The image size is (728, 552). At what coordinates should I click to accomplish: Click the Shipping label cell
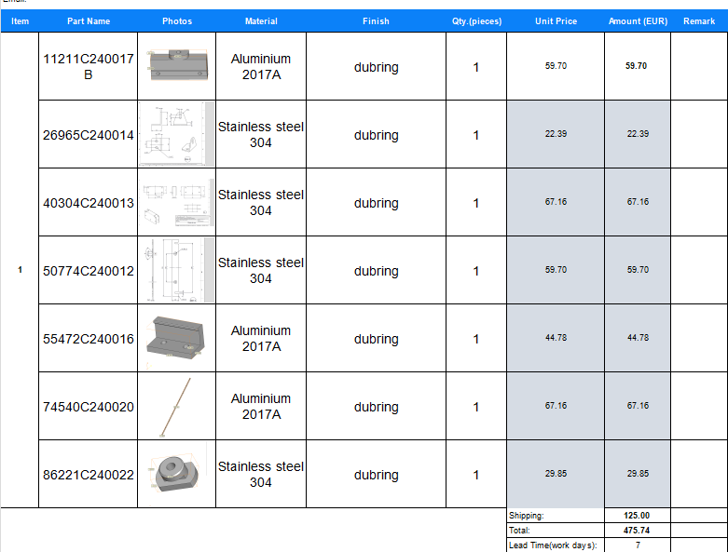pos(556,516)
